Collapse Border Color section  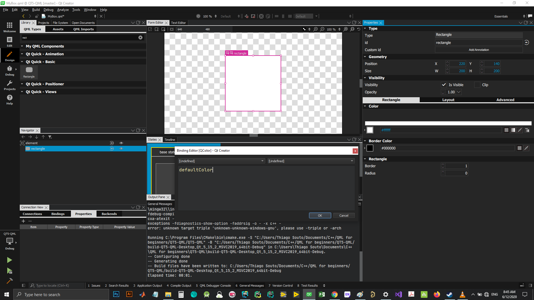point(365,141)
